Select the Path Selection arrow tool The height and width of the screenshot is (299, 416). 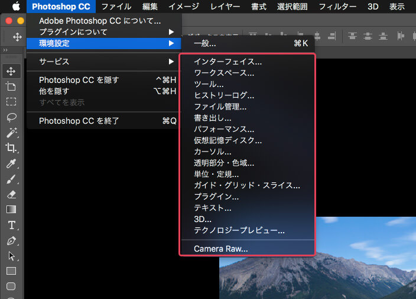[x=11, y=256]
